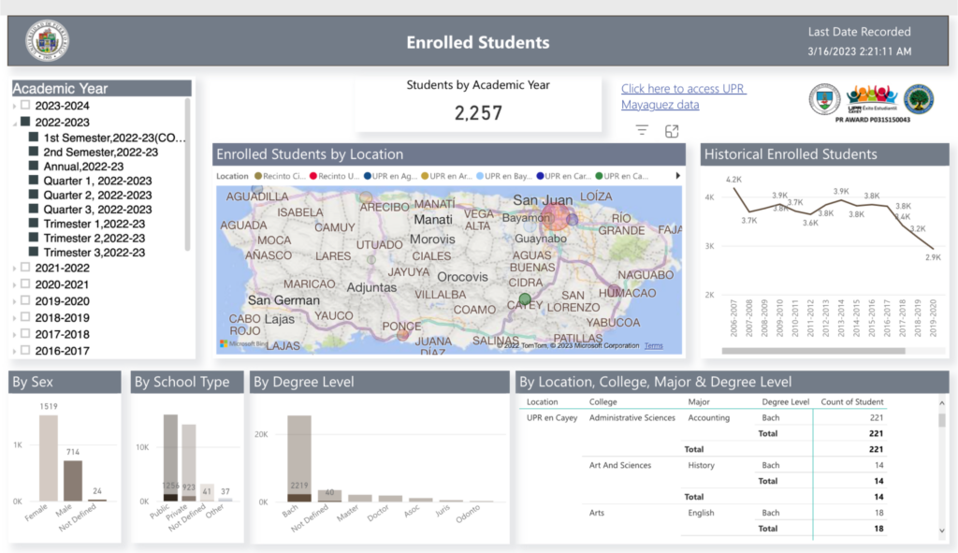
Task: Click the PR Award green seal logo
Action: pyautogui.click(x=918, y=99)
